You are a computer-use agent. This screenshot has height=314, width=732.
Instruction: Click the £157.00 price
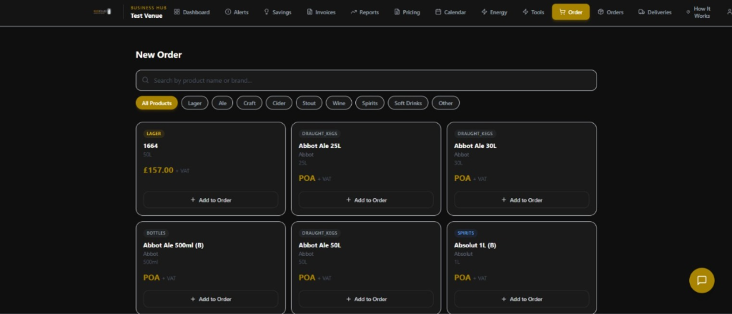point(158,170)
